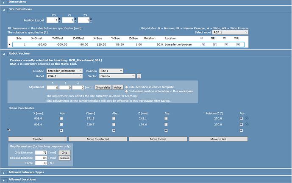Screen dimensions: 292x183
Task: Expand the Dimensions section
Action: point(3,3)
